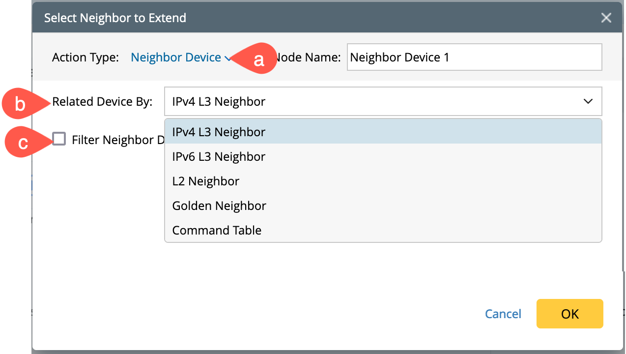Click the dialog title Select Neighbor to Extend
Viewport: 626px width, 354px height.
(115, 18)
